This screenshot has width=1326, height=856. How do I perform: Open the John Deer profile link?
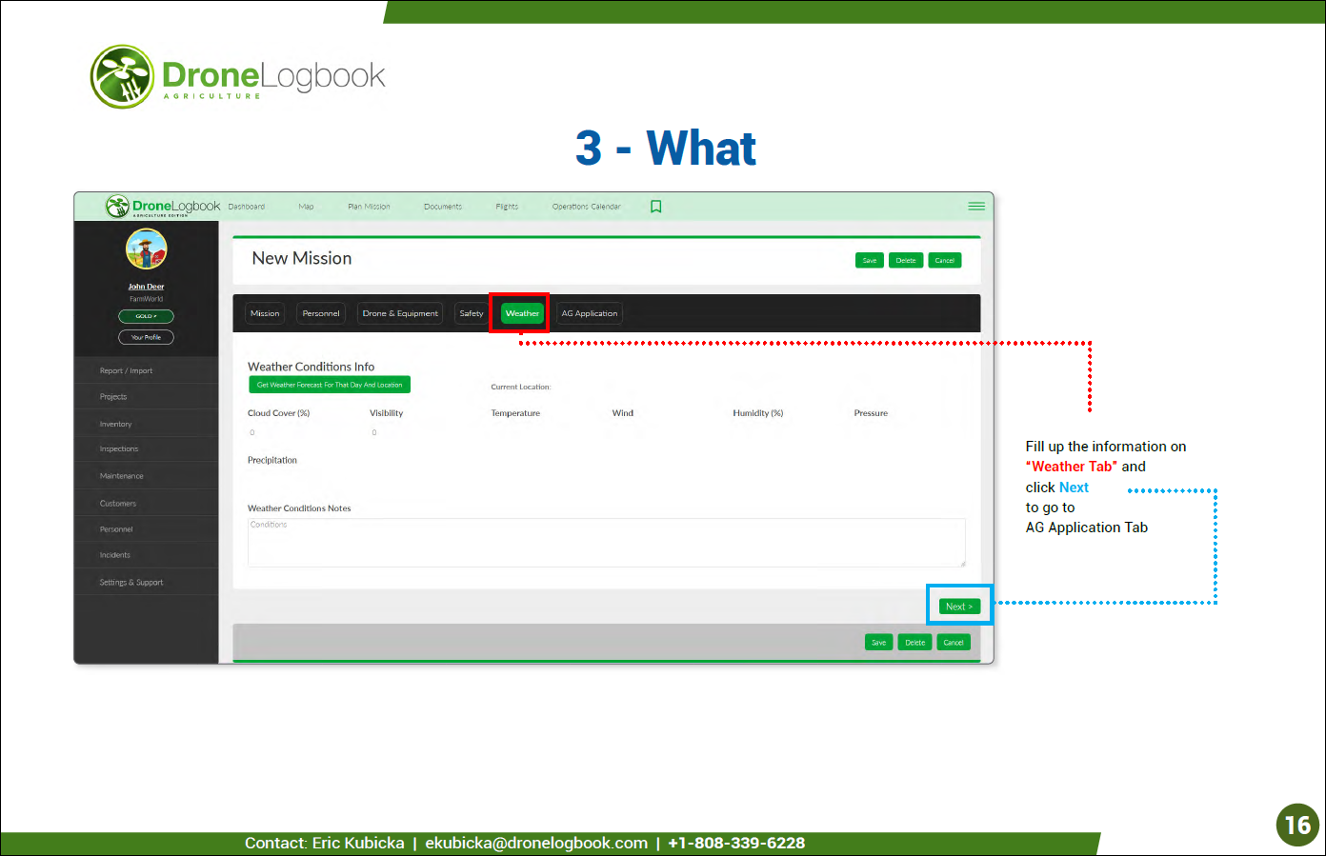point(146,287)
